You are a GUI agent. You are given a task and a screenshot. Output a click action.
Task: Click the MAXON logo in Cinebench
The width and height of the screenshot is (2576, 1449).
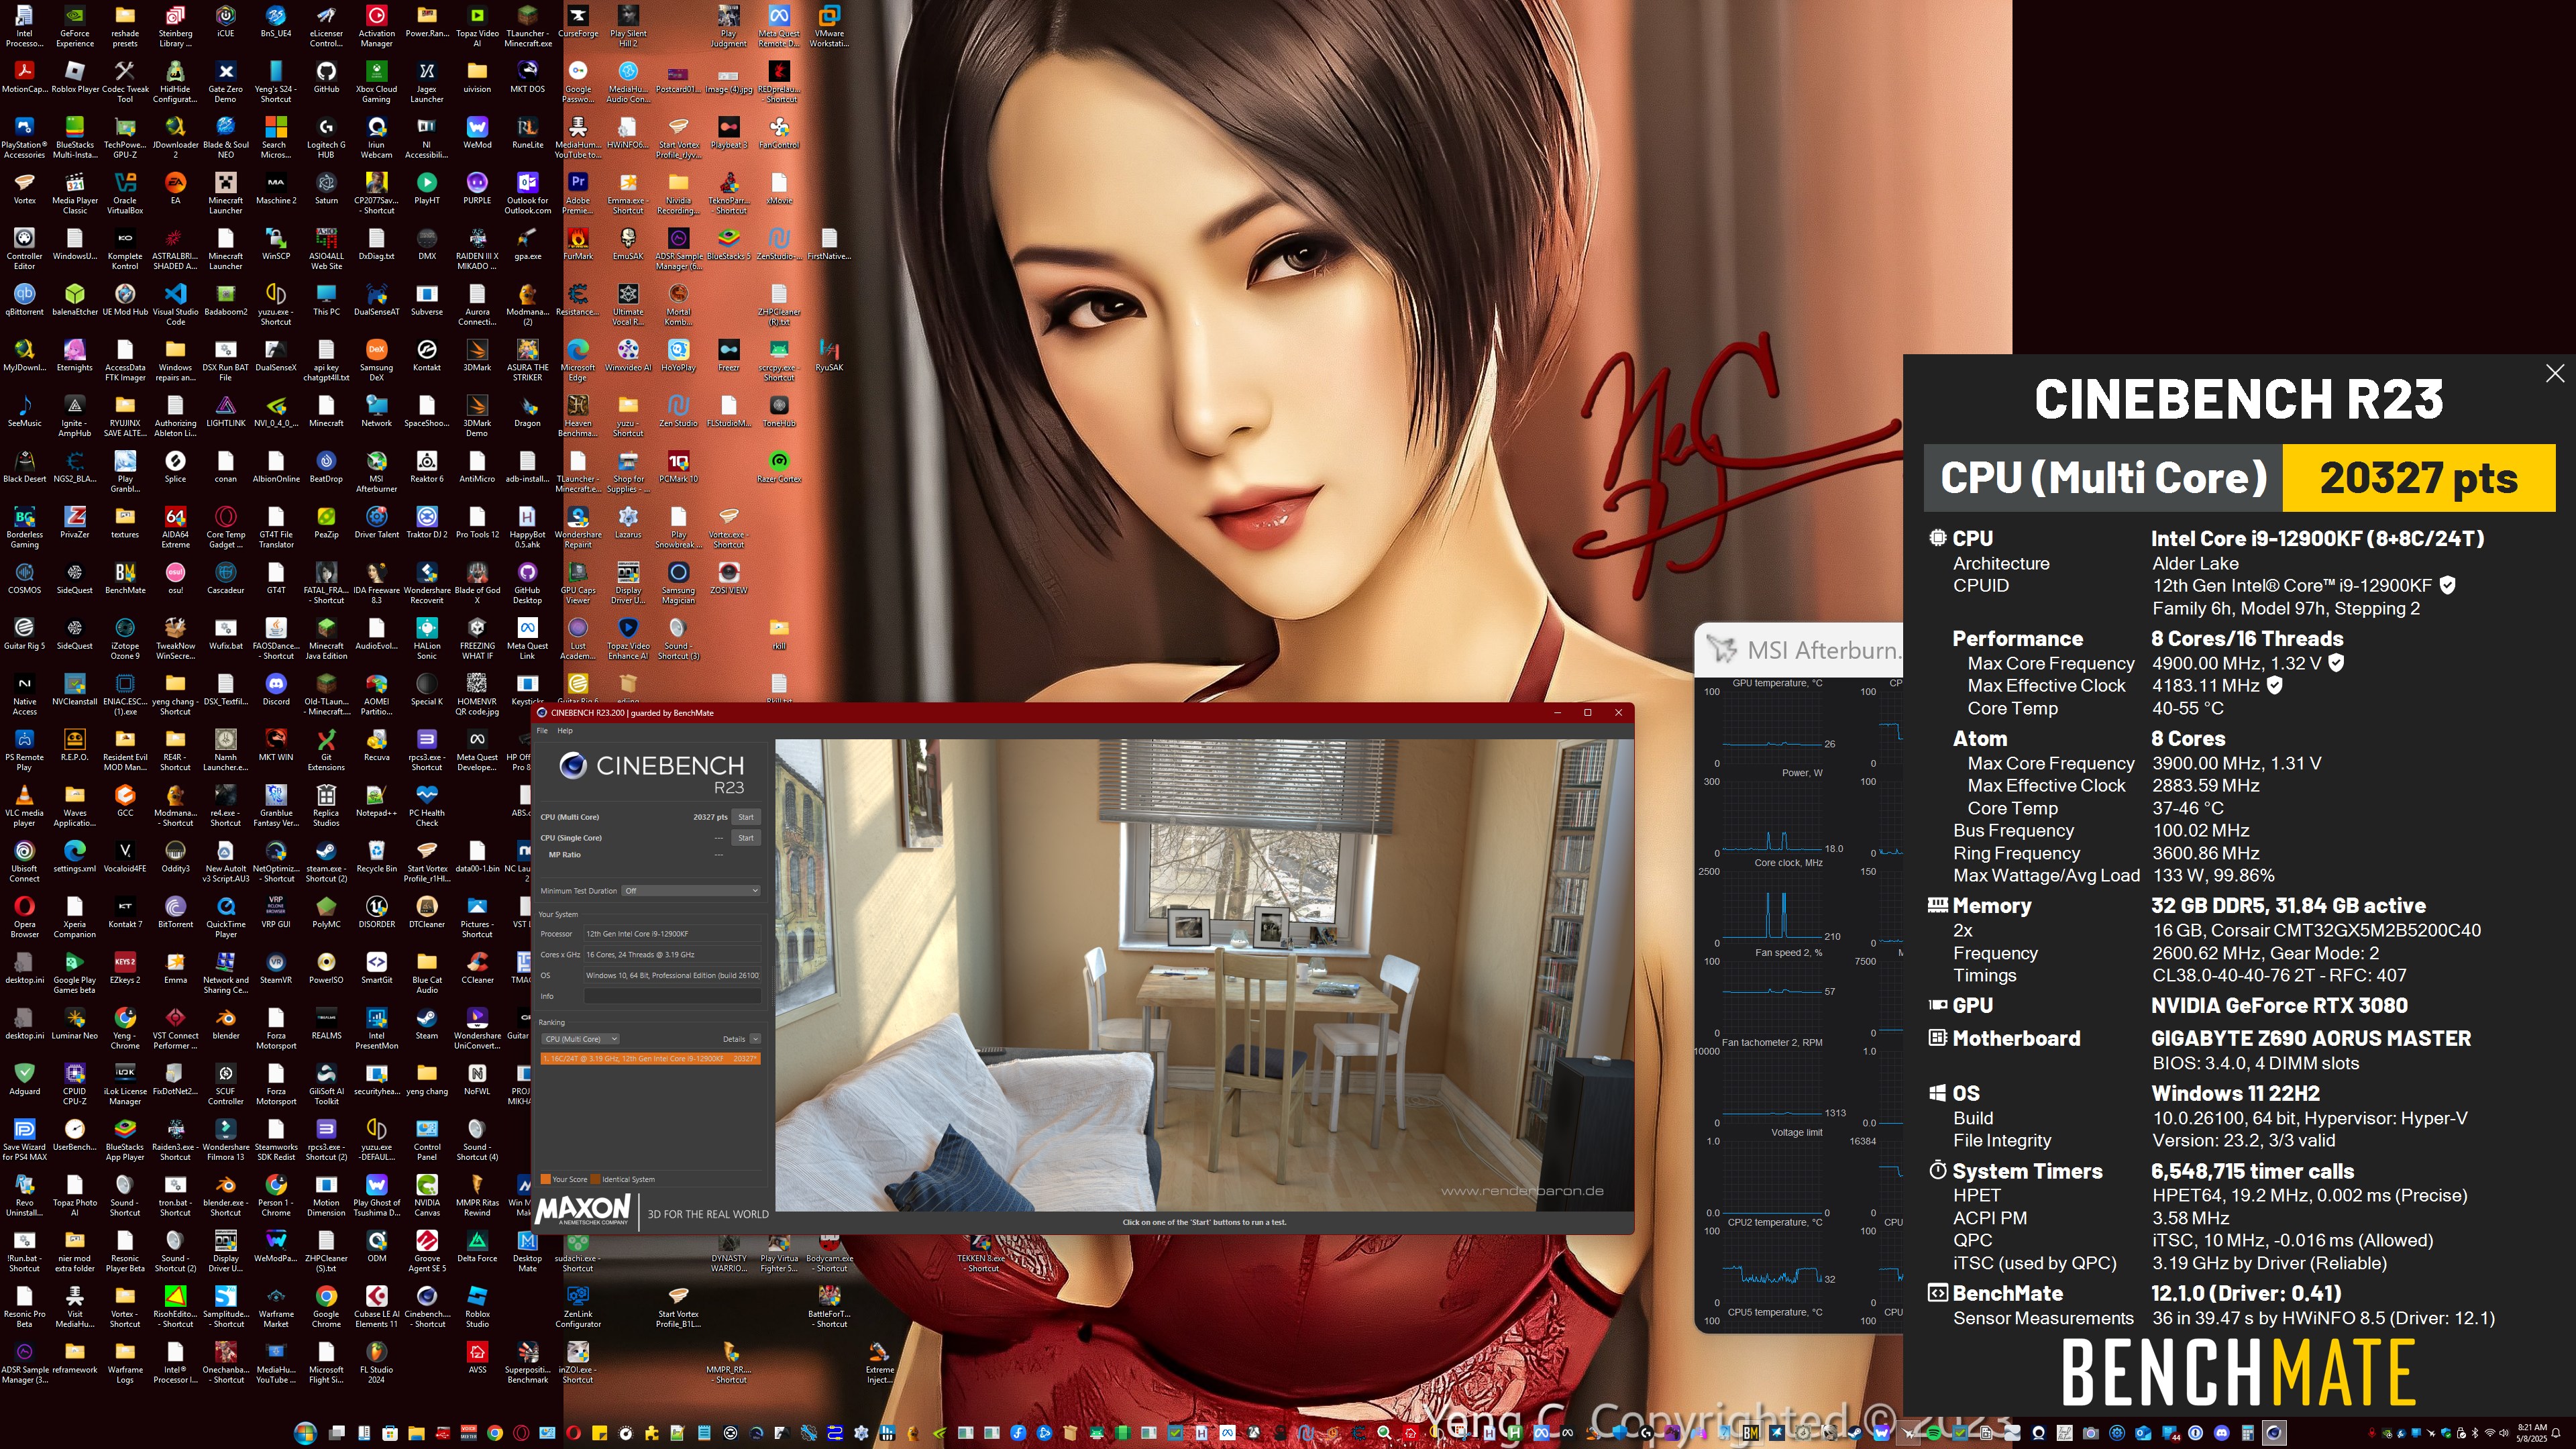583,1209
